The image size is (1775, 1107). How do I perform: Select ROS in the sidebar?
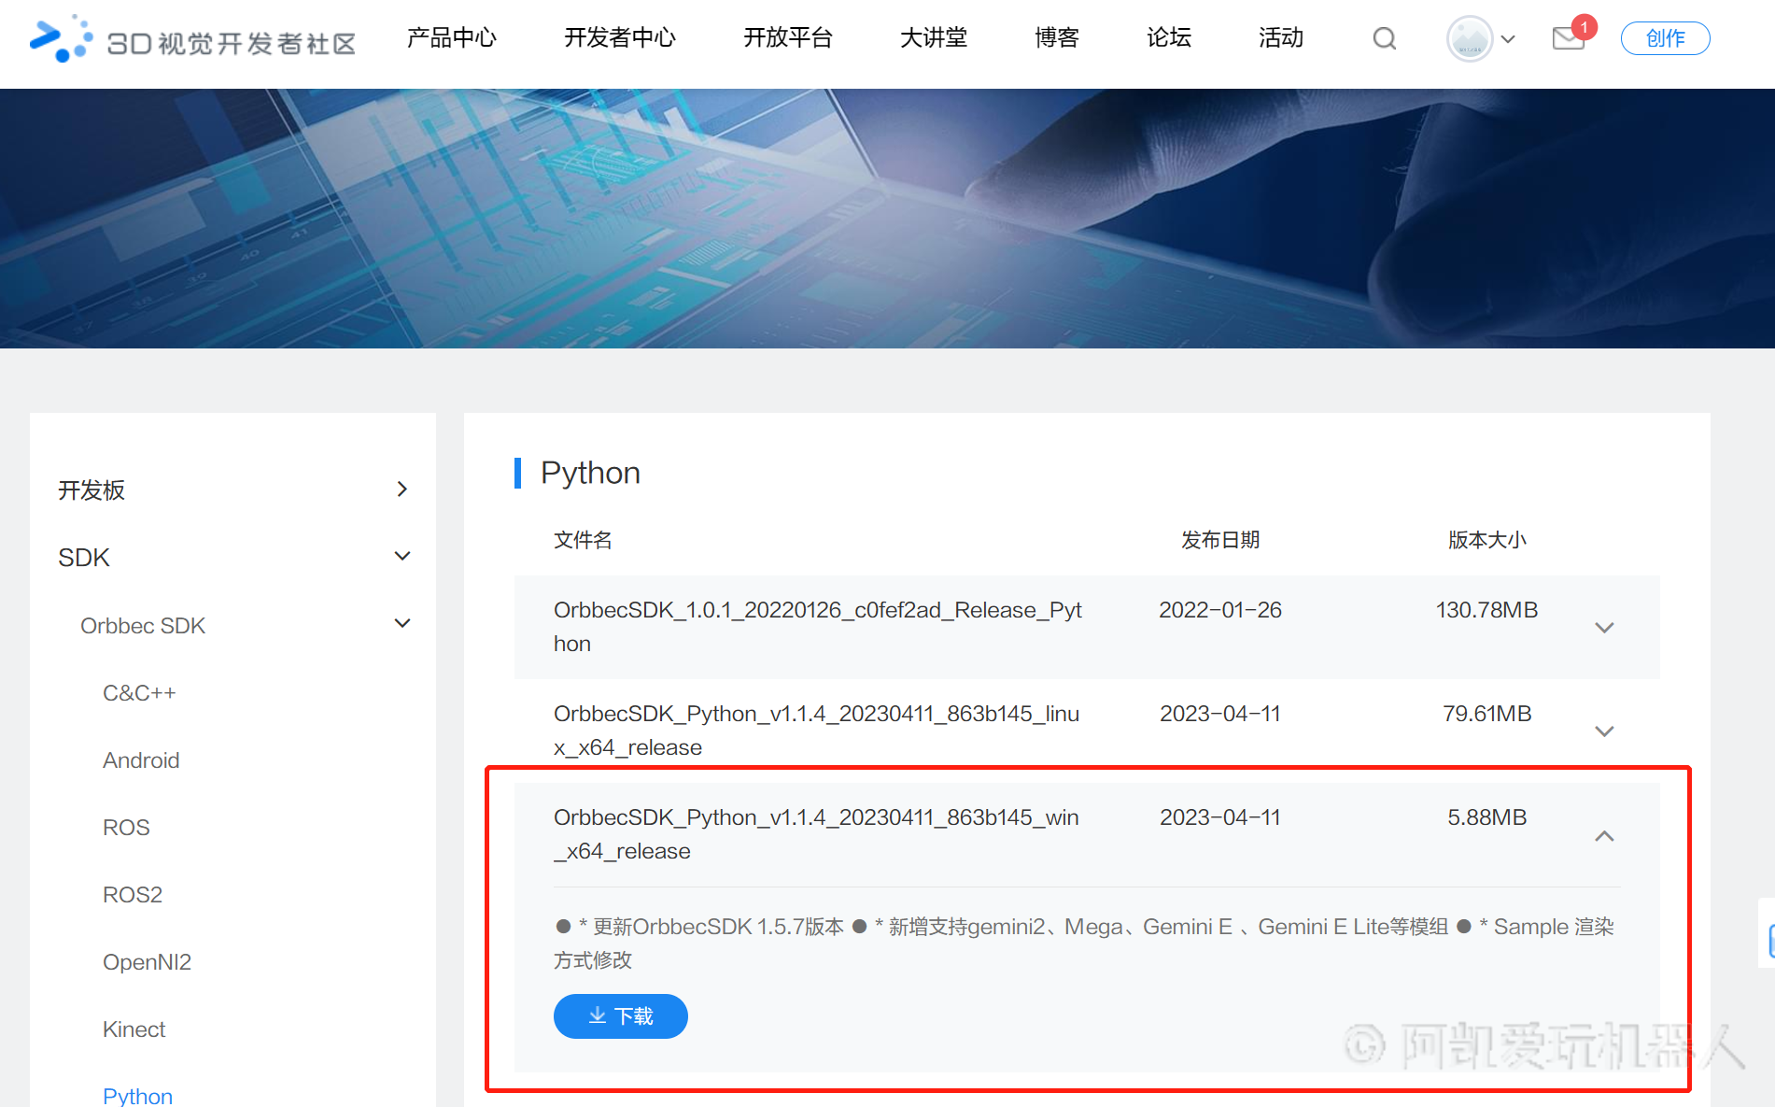126,828
